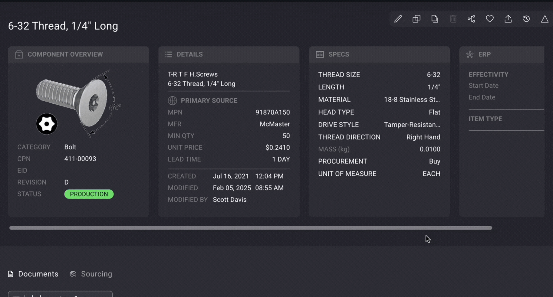Viewport: 553px width, 297px height.
Task: Click the triangle icon in the toolbar
Action: click(x=545, y=19)
